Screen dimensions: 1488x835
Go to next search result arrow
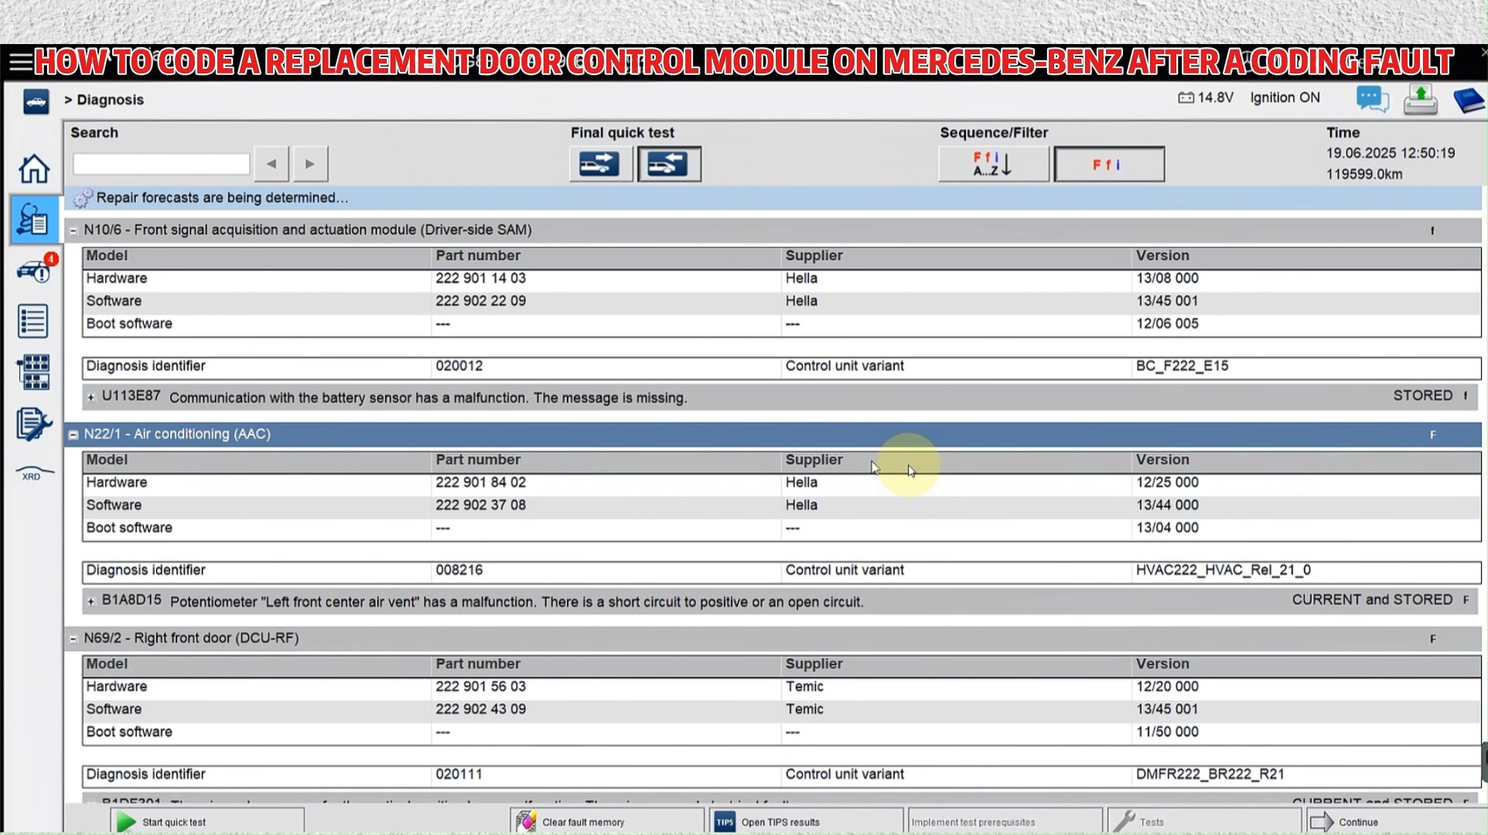pos(310,164)
